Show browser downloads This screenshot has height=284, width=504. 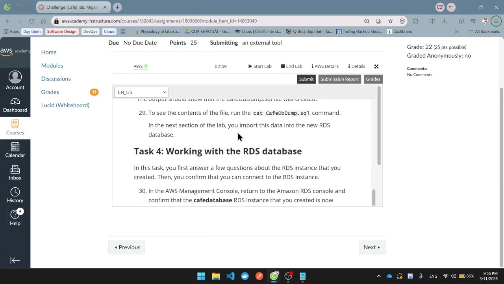[445, 21]
